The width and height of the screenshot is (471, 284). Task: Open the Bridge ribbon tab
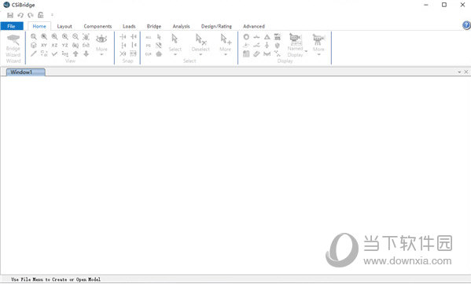(154, 26)
